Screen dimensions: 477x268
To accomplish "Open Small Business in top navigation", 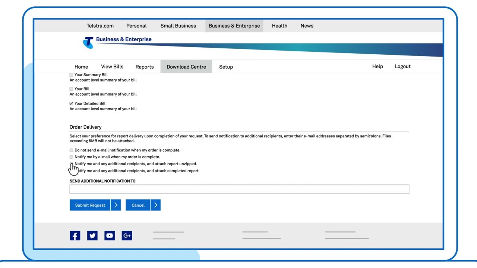I will (178, 26).
